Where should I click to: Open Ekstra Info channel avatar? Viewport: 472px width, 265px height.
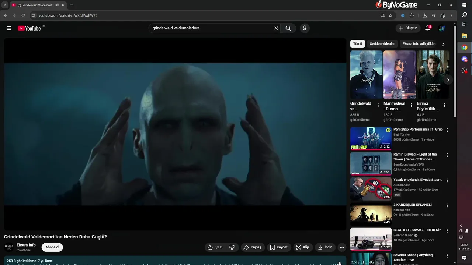point(9,247)
